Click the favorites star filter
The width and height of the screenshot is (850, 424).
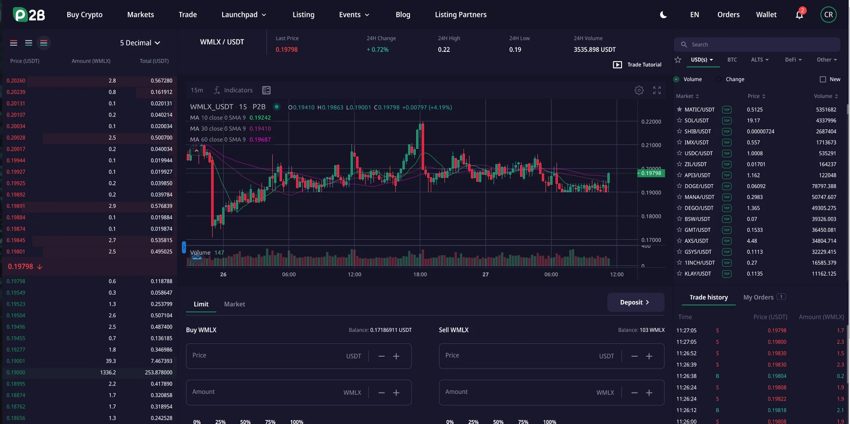coord(678,60)
